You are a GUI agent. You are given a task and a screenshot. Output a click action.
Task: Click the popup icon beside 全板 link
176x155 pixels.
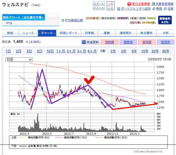point(165,9)
